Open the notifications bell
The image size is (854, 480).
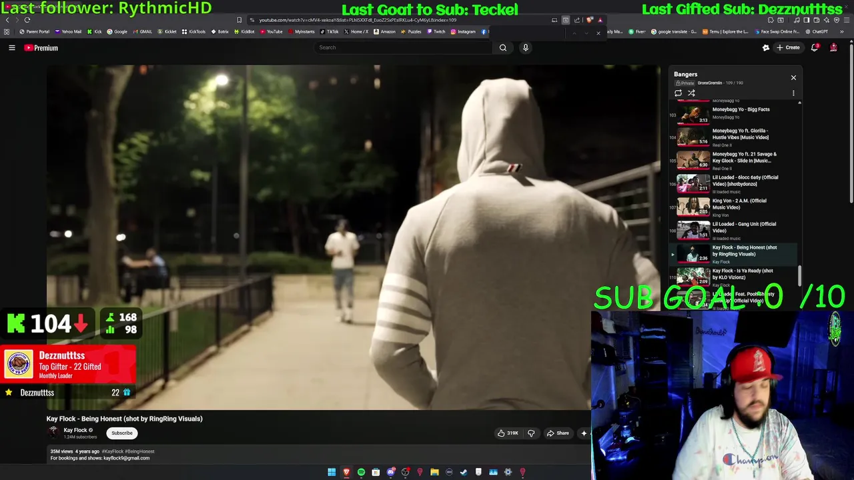[x=815, y=48]
